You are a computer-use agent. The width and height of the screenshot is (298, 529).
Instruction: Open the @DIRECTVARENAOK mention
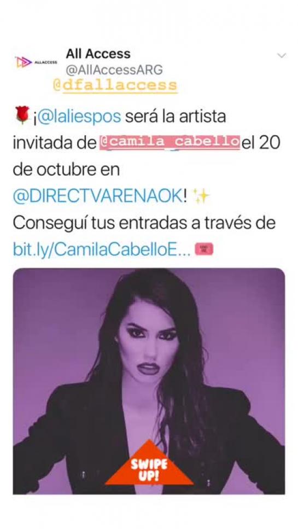pyautogui.click(x=98, y=196)
